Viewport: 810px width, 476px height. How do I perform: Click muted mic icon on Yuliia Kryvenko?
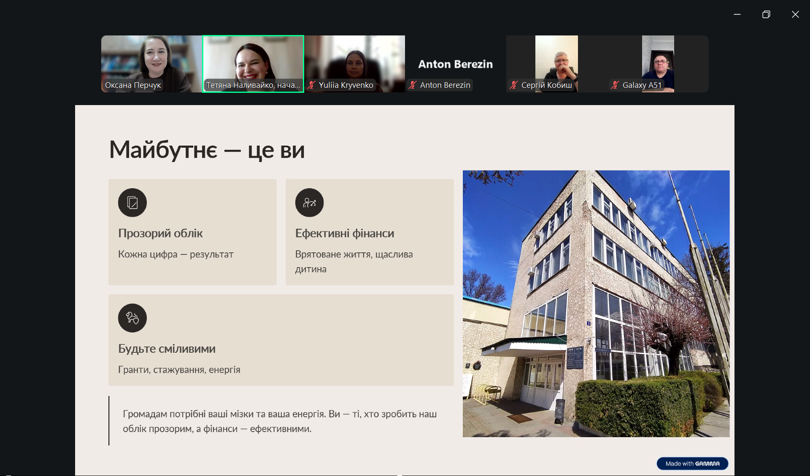311,85
